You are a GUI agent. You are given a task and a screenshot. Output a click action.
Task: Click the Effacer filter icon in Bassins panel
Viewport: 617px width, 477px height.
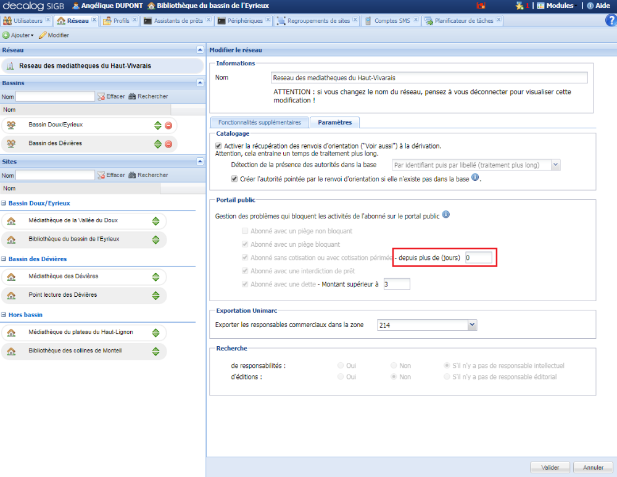pos(101,96)
